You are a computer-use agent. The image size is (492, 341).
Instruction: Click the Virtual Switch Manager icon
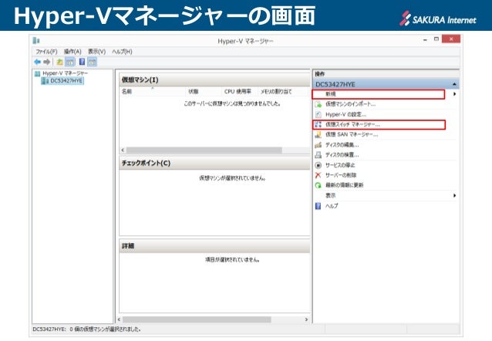318,124
